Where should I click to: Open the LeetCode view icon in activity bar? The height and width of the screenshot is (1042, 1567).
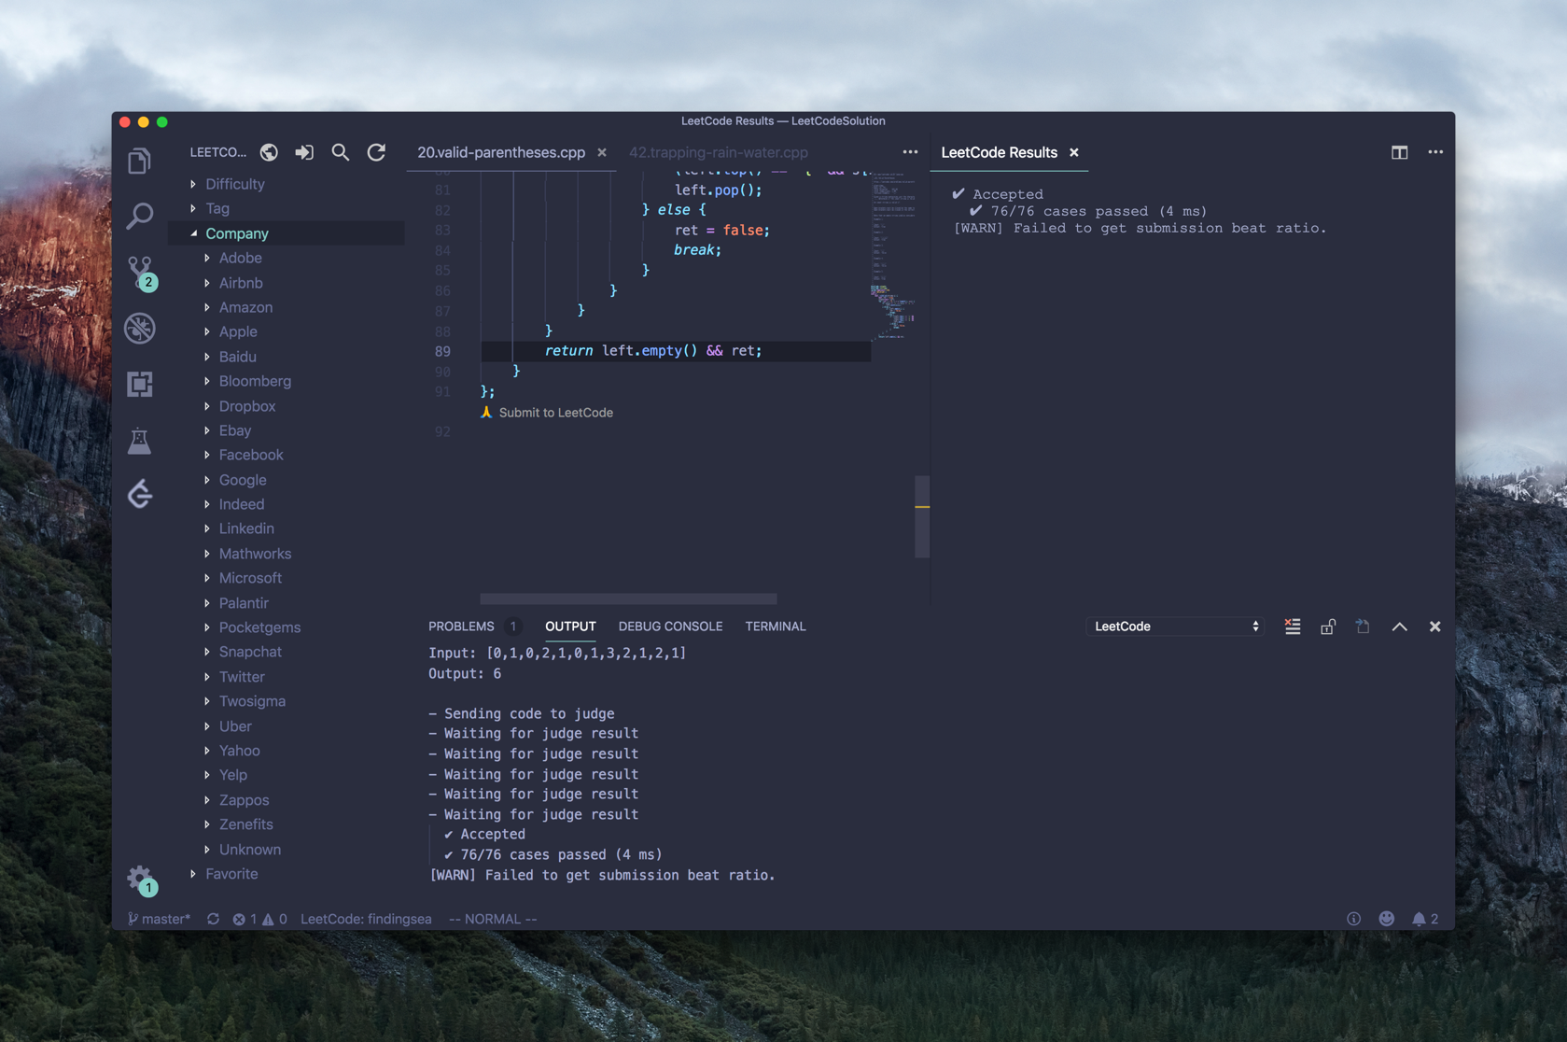pos(140,494)
